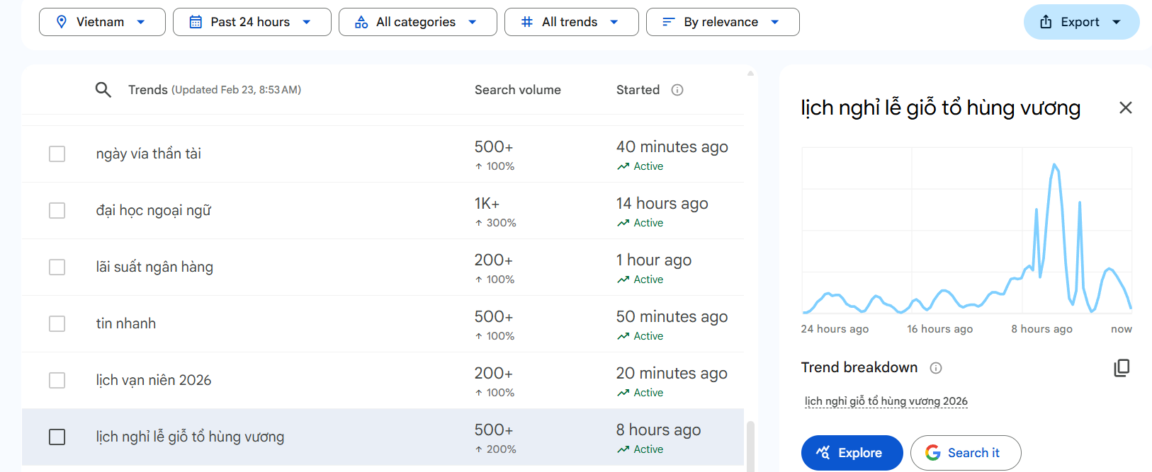Click the info icon next to Started

click(677, 90)
